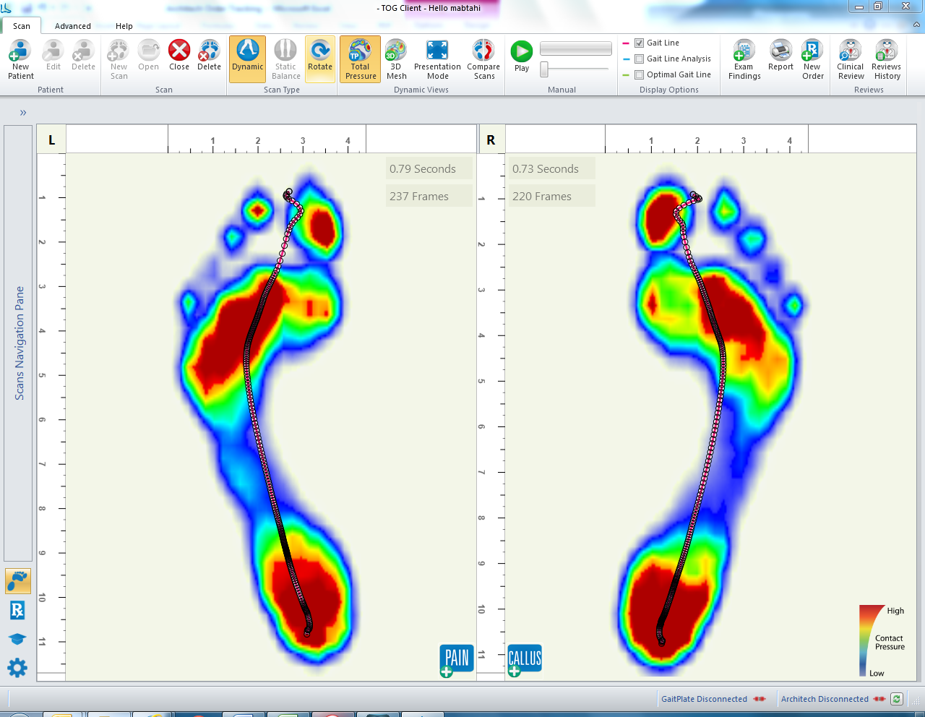This screenshot has height=717, width=925.
Task: Click the Compare Scans icon
Action: (483, 59)
